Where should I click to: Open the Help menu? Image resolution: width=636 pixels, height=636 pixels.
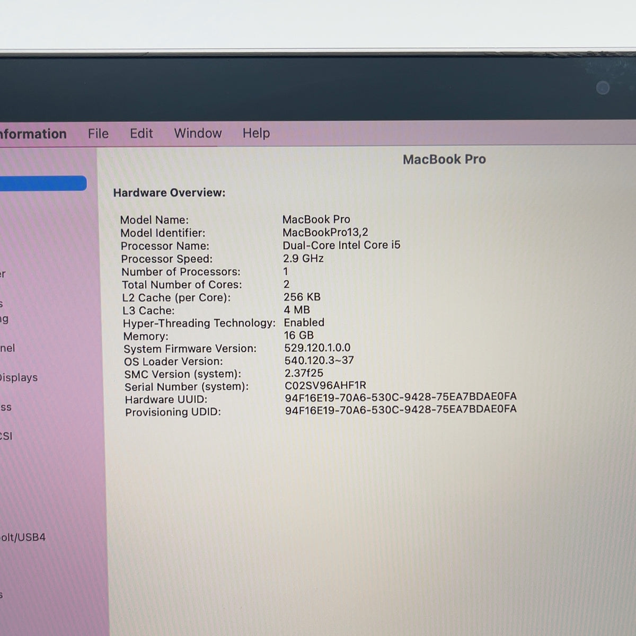coord(256,133)
